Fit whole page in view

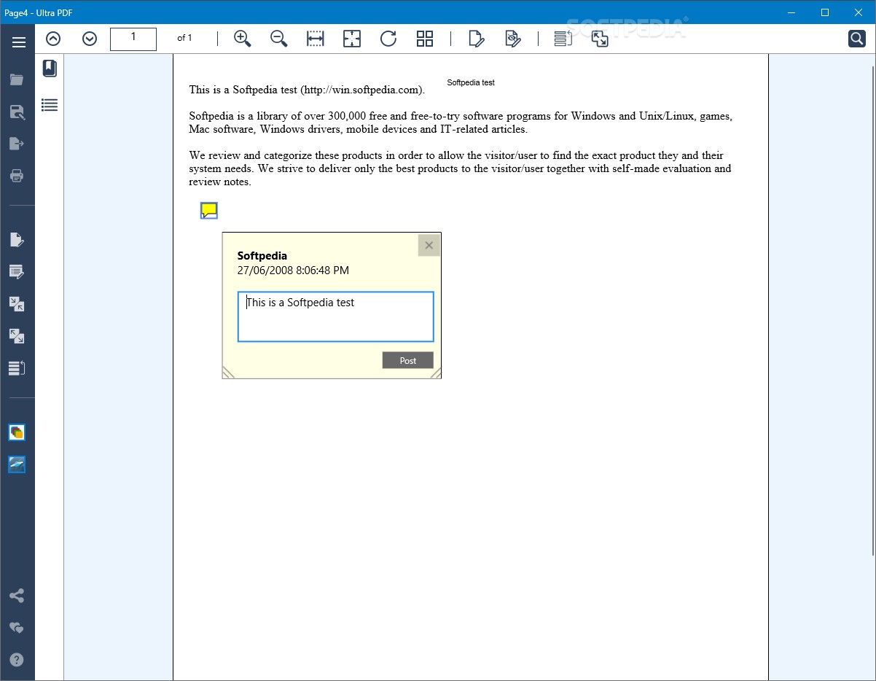352,39
